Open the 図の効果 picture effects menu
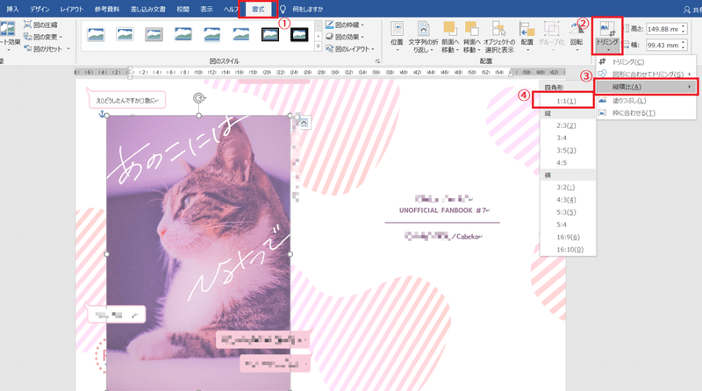The height and width of the screenshot is (391, 702). click(x=345, y=37)
